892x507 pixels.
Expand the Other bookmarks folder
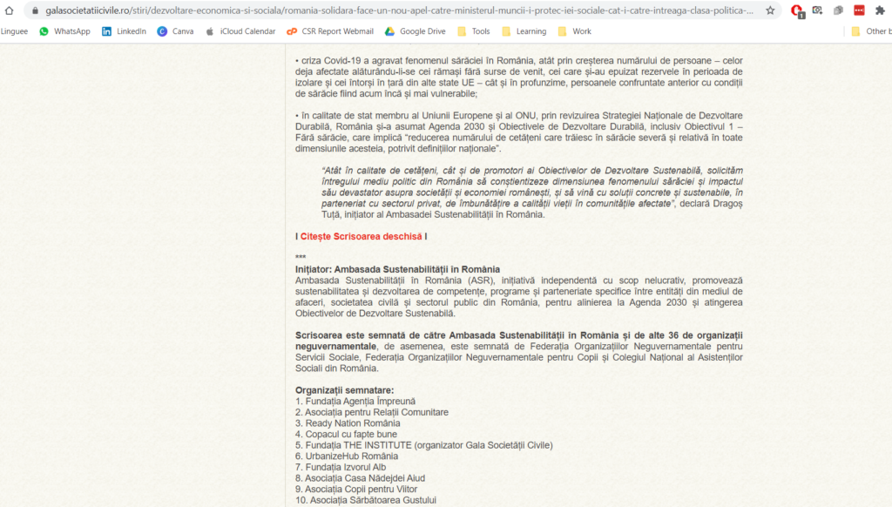[x=871, y=31]
